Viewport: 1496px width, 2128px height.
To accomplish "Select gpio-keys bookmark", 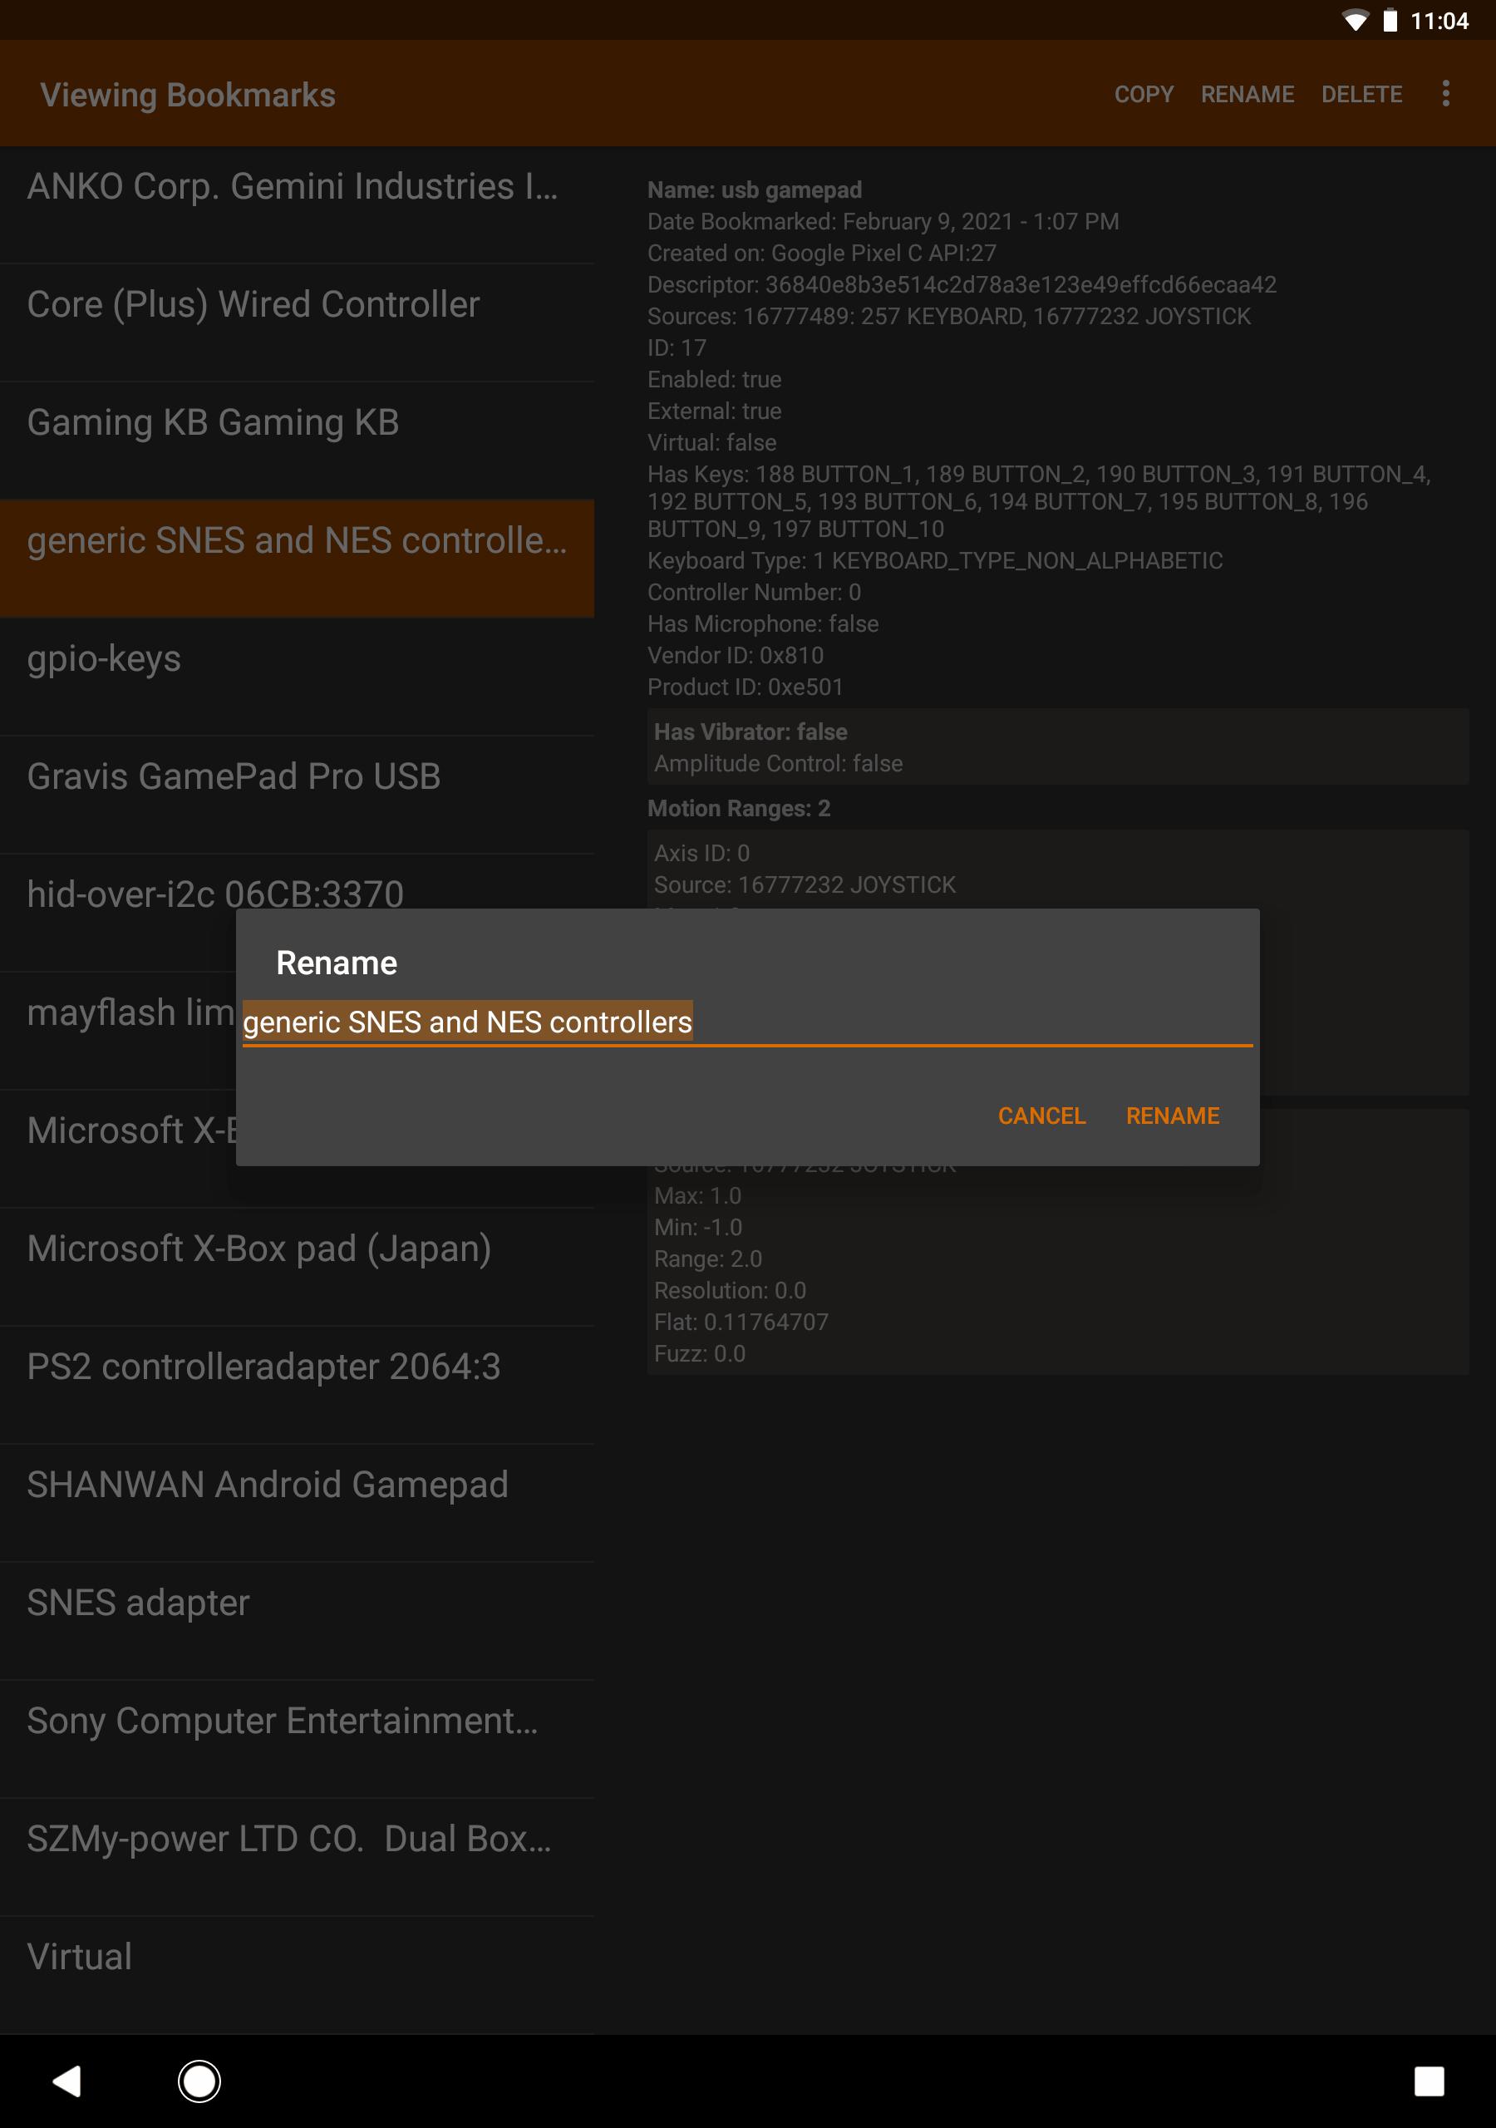I will 297,677.
